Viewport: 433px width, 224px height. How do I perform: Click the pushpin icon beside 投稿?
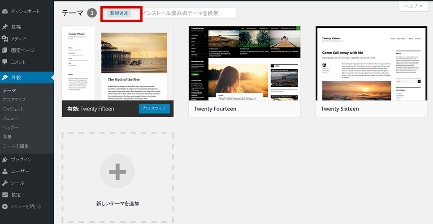5,27
